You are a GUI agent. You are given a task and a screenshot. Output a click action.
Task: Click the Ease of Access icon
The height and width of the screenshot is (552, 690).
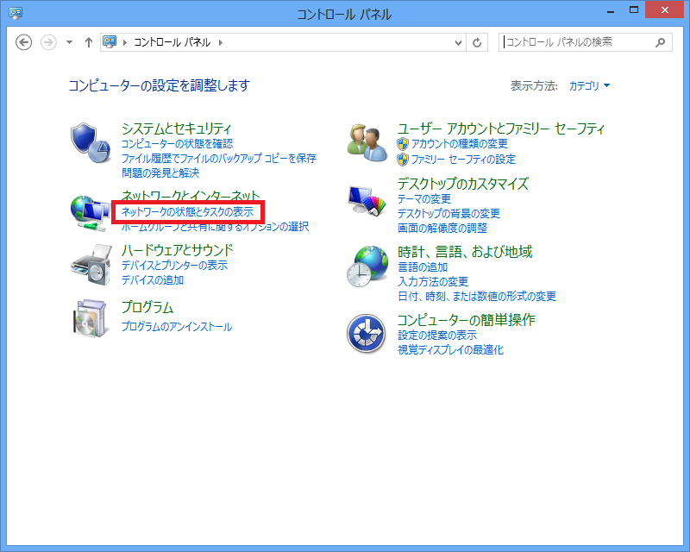tap(368, 333)
